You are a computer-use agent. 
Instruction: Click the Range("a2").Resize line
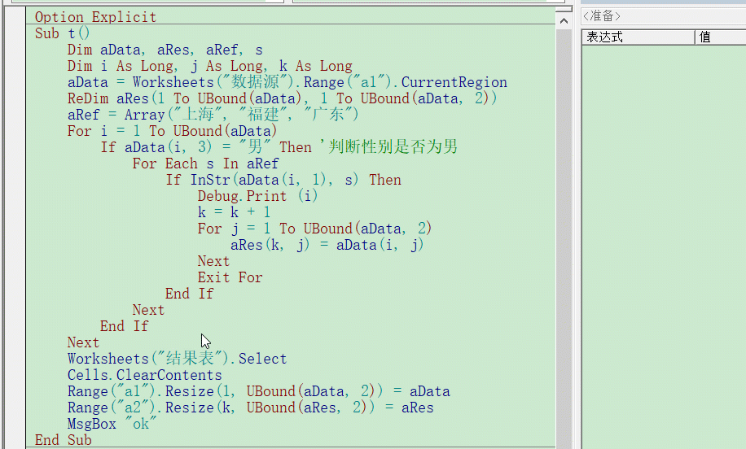click(x=250, y=408)
